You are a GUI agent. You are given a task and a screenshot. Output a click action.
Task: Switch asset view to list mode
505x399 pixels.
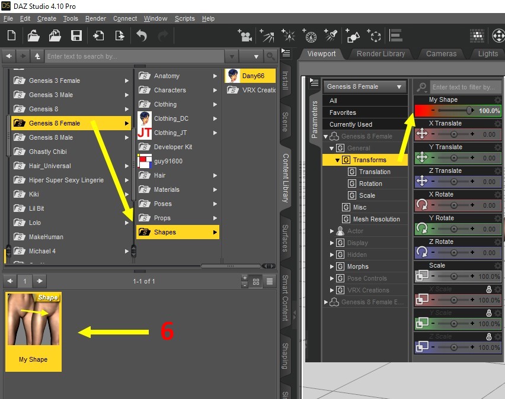(270, 282)
